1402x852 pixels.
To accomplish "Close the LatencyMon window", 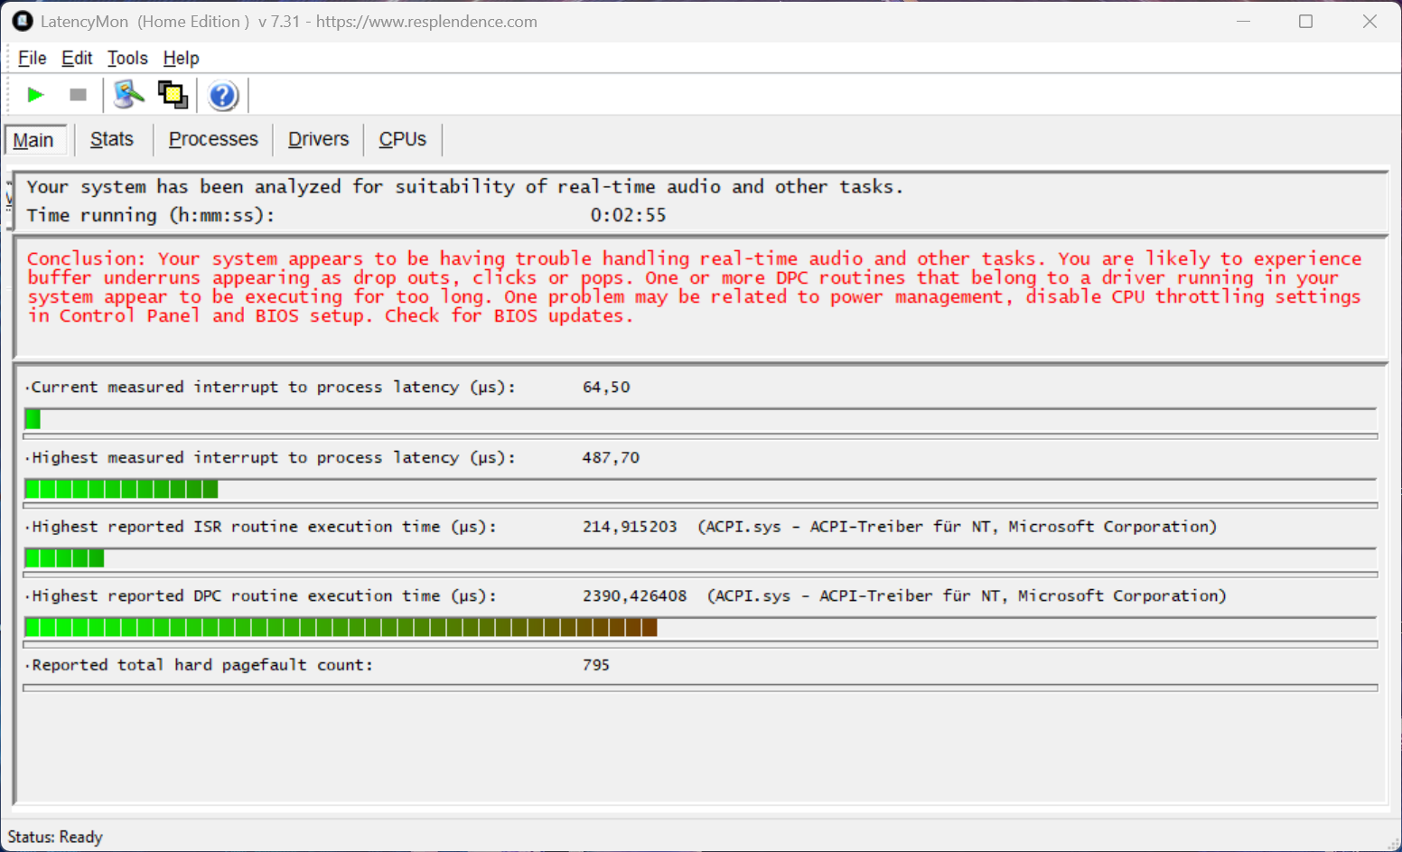I will coord(1369,21).
